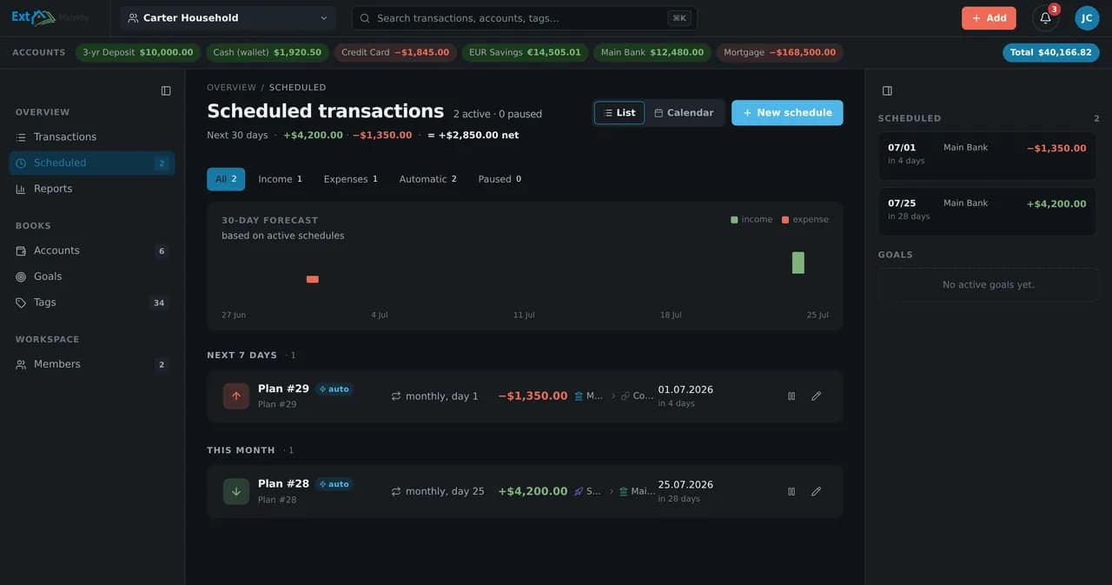The image size is (1112, 585).
Task: Click the repeat icon on Plan #28
Action: [396, 491]
